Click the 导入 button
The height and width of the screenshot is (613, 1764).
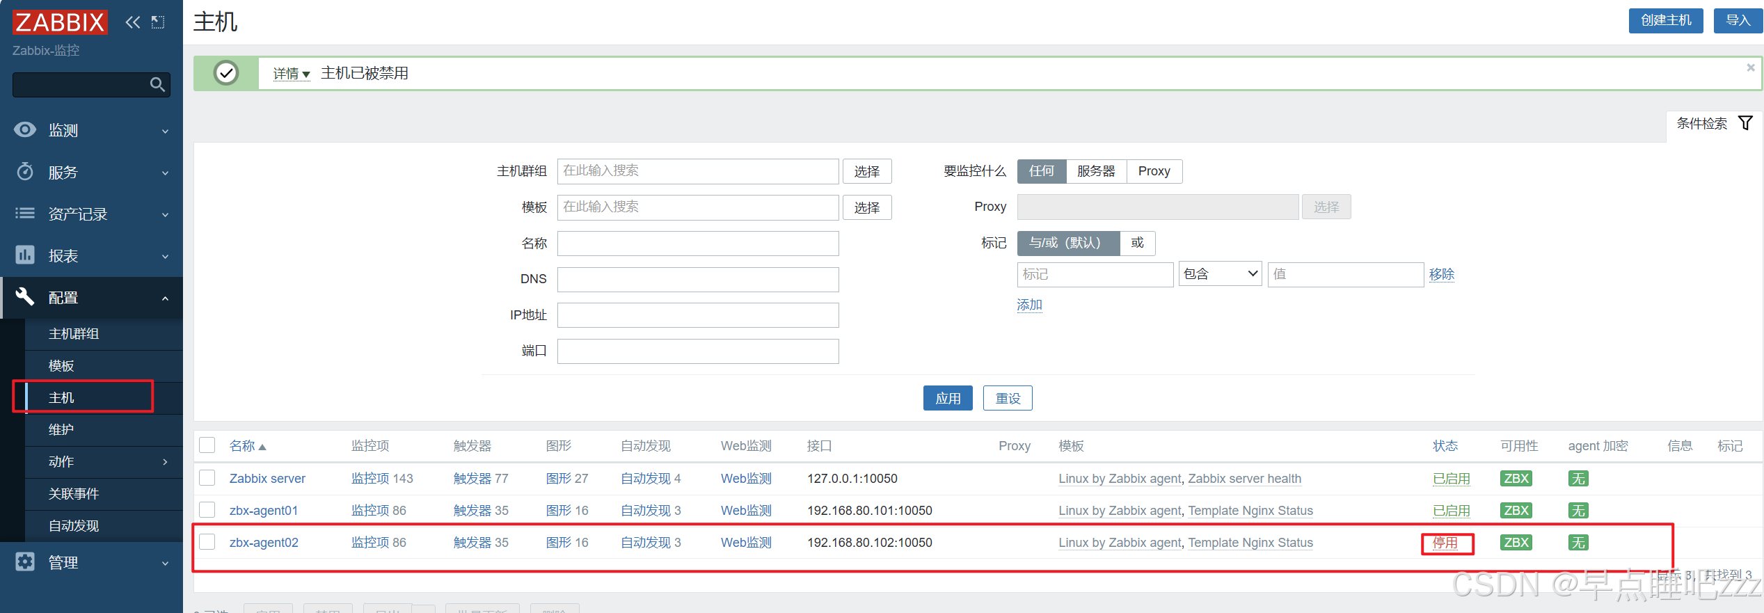[x=1738, y=20]
